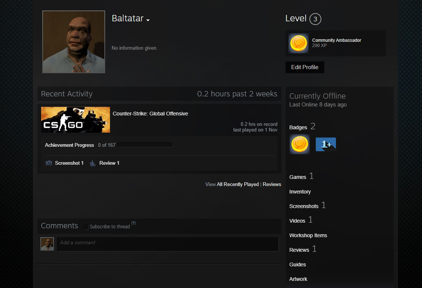The width and height of the screenshot is (422, 288).
Task: Click the '0 of 167' achievement count
Action: coord(107,145)
